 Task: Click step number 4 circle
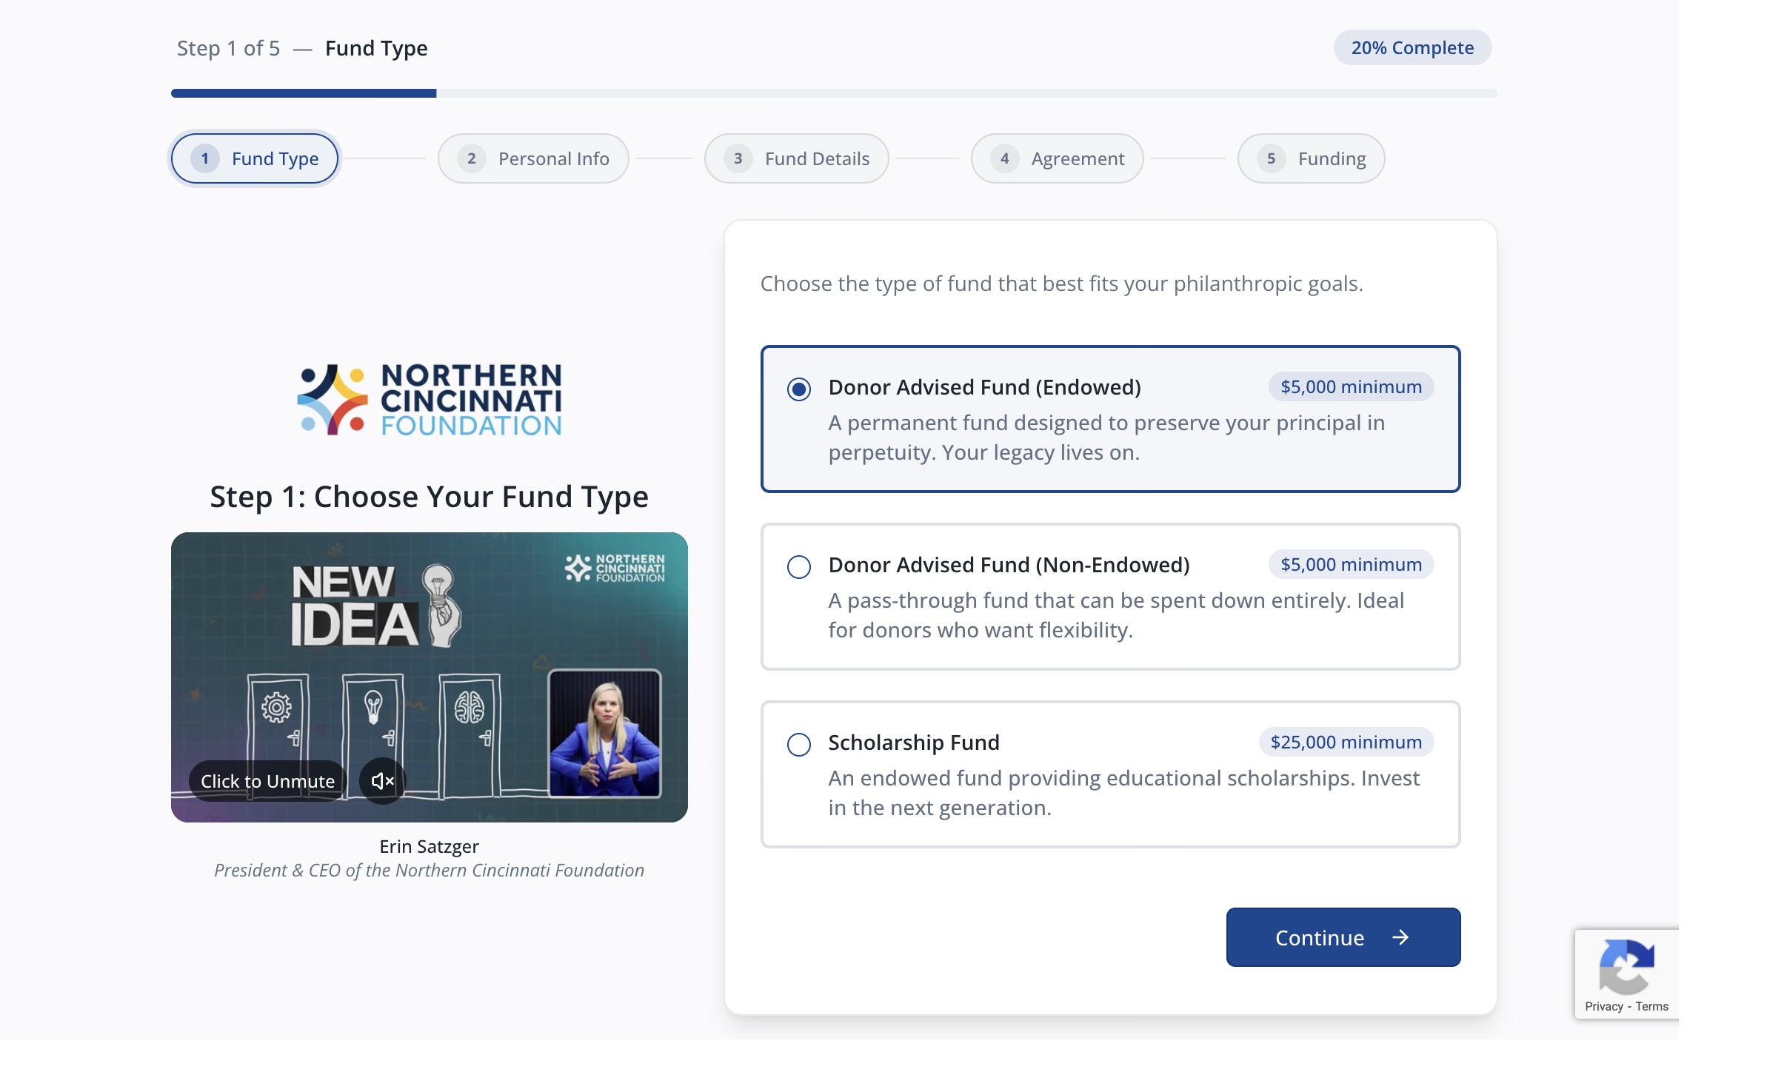pos(1004,158)
